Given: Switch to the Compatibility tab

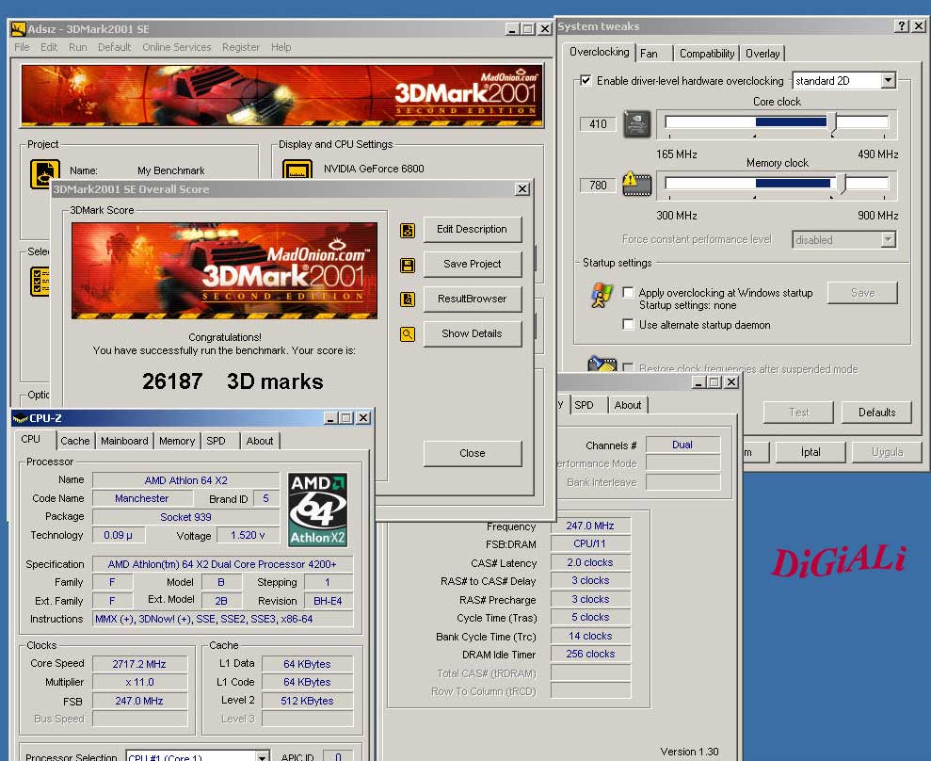Looking at the screenshot, I should coord(707,54).
